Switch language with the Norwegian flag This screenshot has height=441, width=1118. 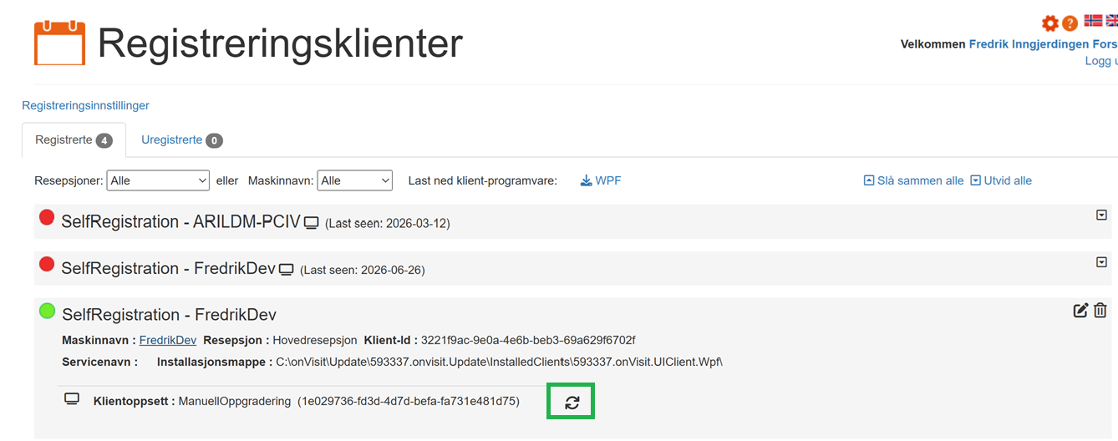click(1093, 20)
